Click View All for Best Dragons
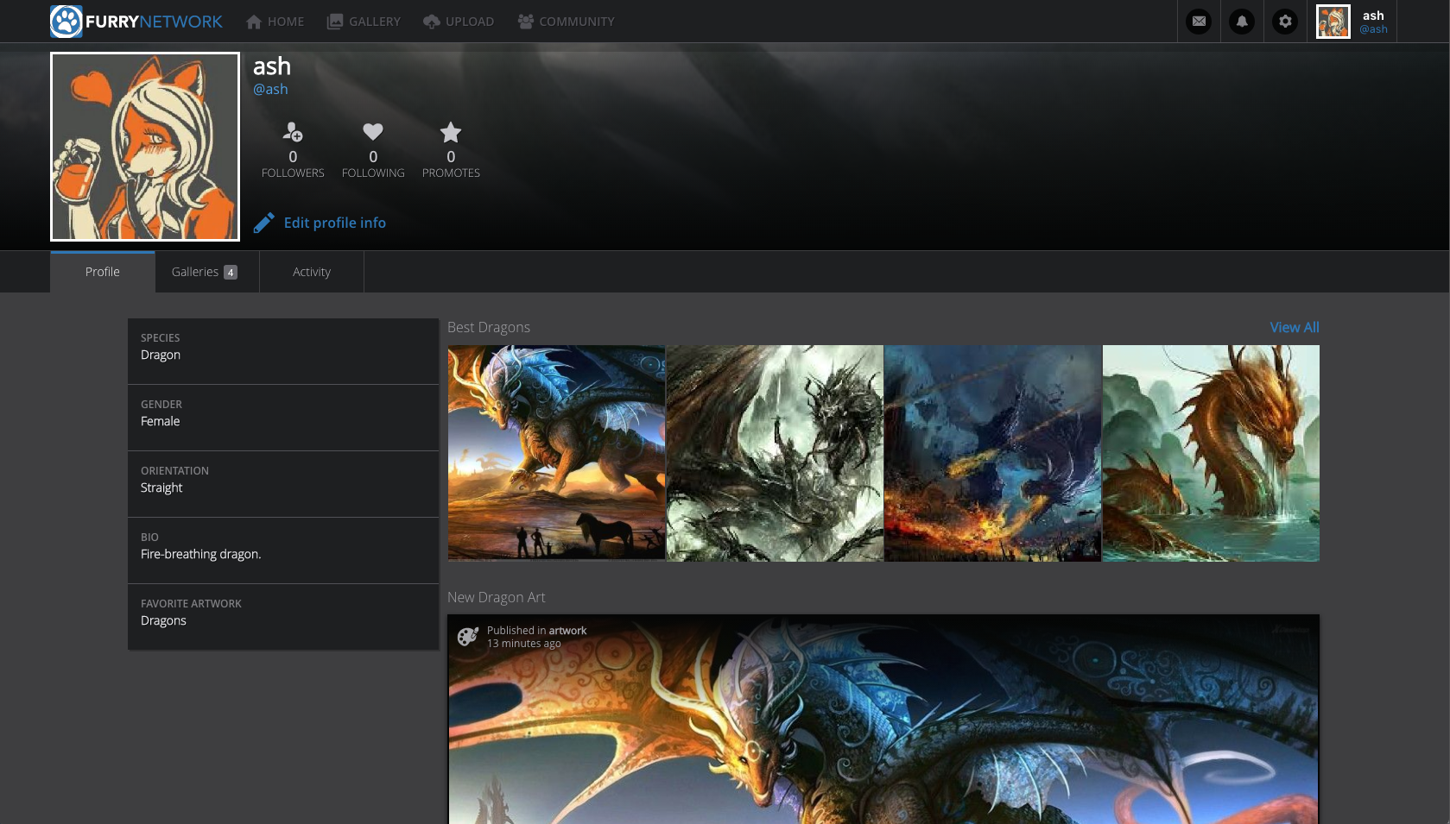The image size is (1450, 824). click(x=1294, y=327)
